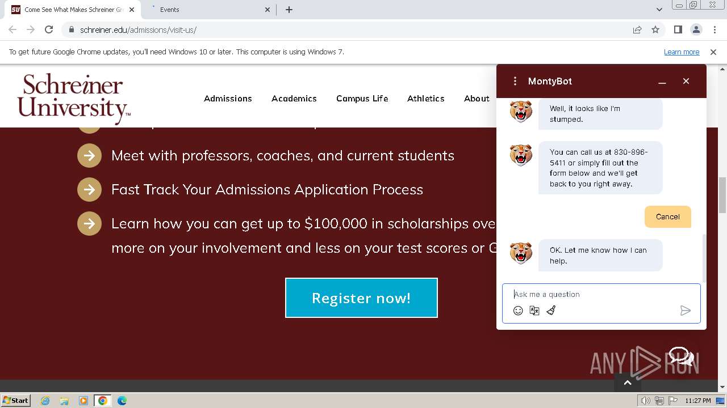This screenshot has width=727, height=408.
Task: Close the Schreiner visit-us tab
Action: (133, 10)
